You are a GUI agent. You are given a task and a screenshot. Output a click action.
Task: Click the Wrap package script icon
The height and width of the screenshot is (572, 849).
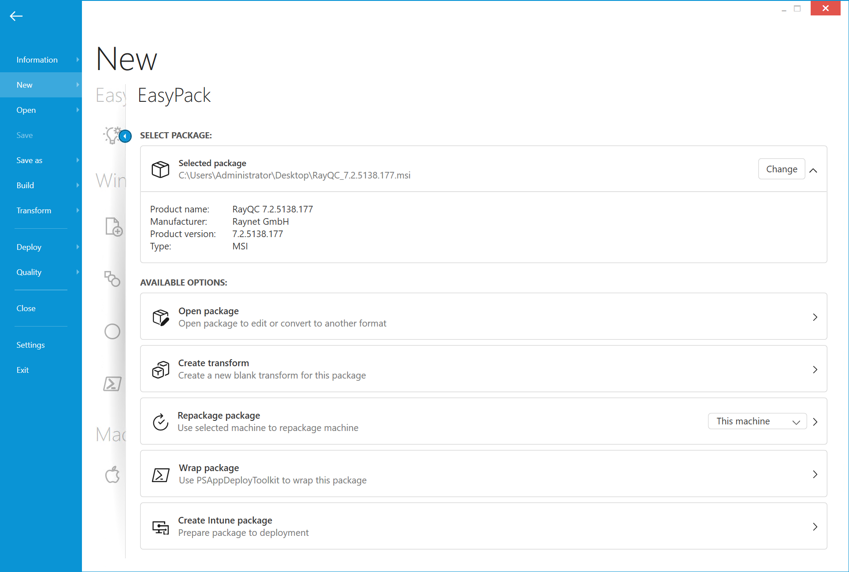[160, 475]
